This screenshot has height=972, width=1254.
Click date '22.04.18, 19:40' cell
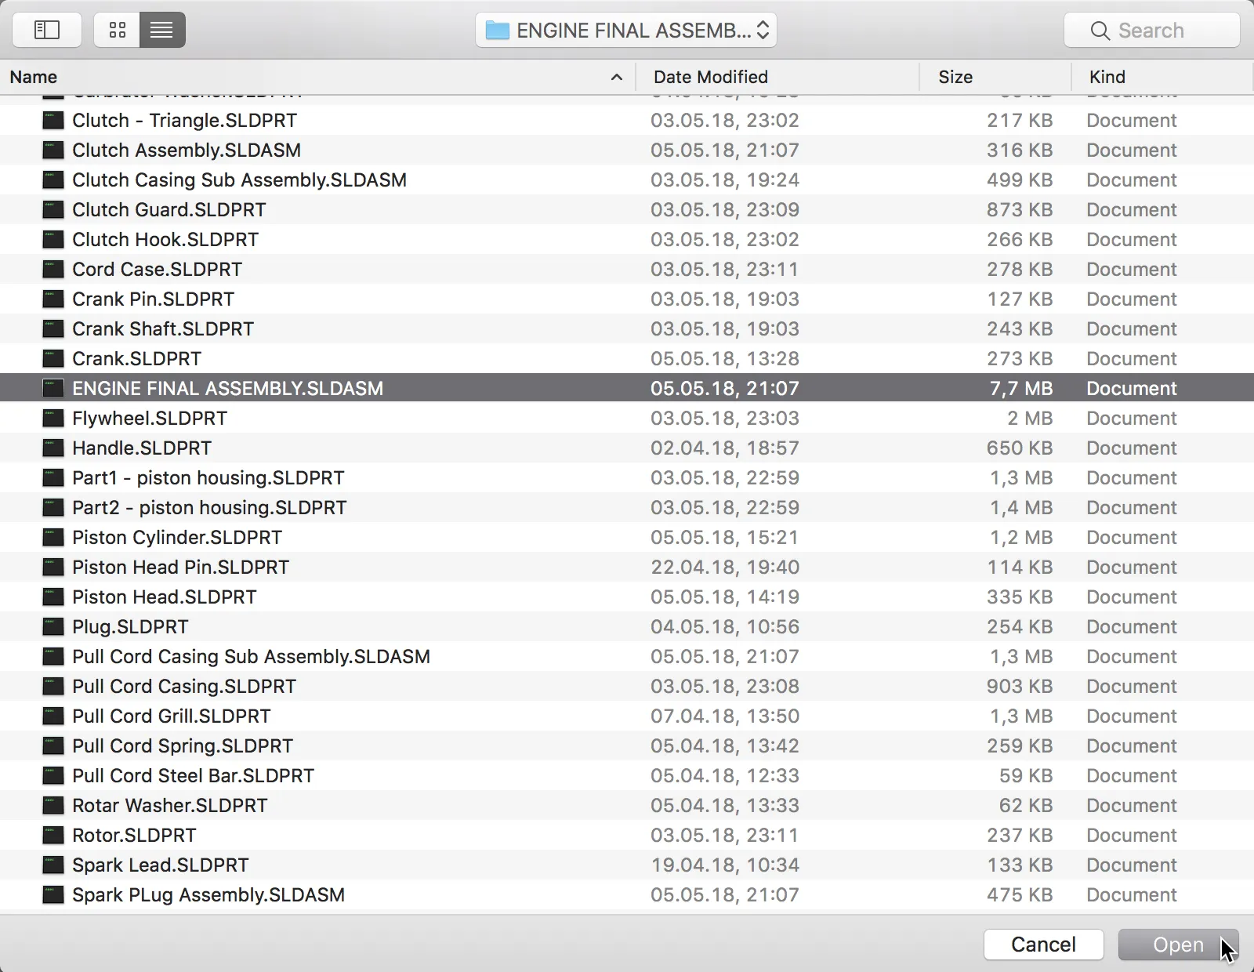pyautogui.click(x=725, y=567)
